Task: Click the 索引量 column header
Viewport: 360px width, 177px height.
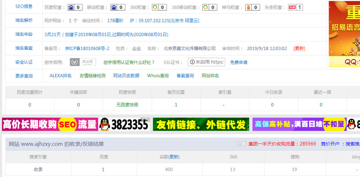Action: pos(225,92)
